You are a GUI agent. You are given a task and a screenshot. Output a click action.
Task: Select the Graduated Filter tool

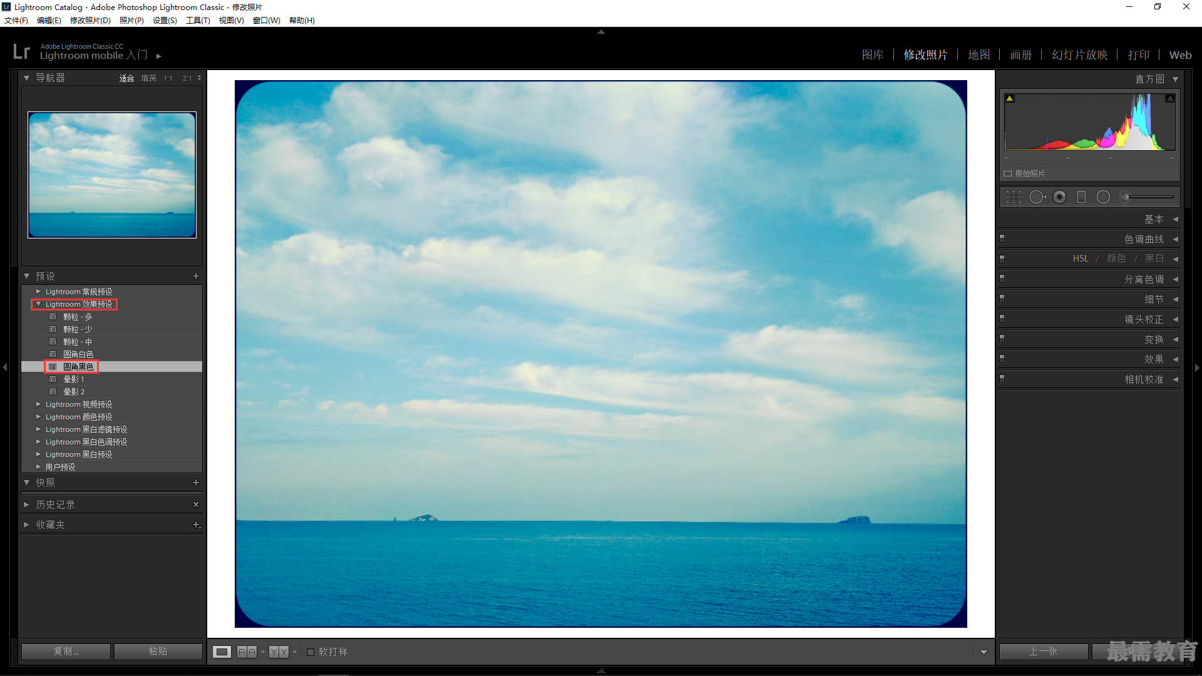pyautogui.click(x=1081, y=197)
